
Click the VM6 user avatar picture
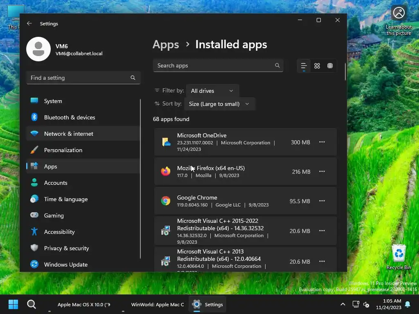(38, 49)
